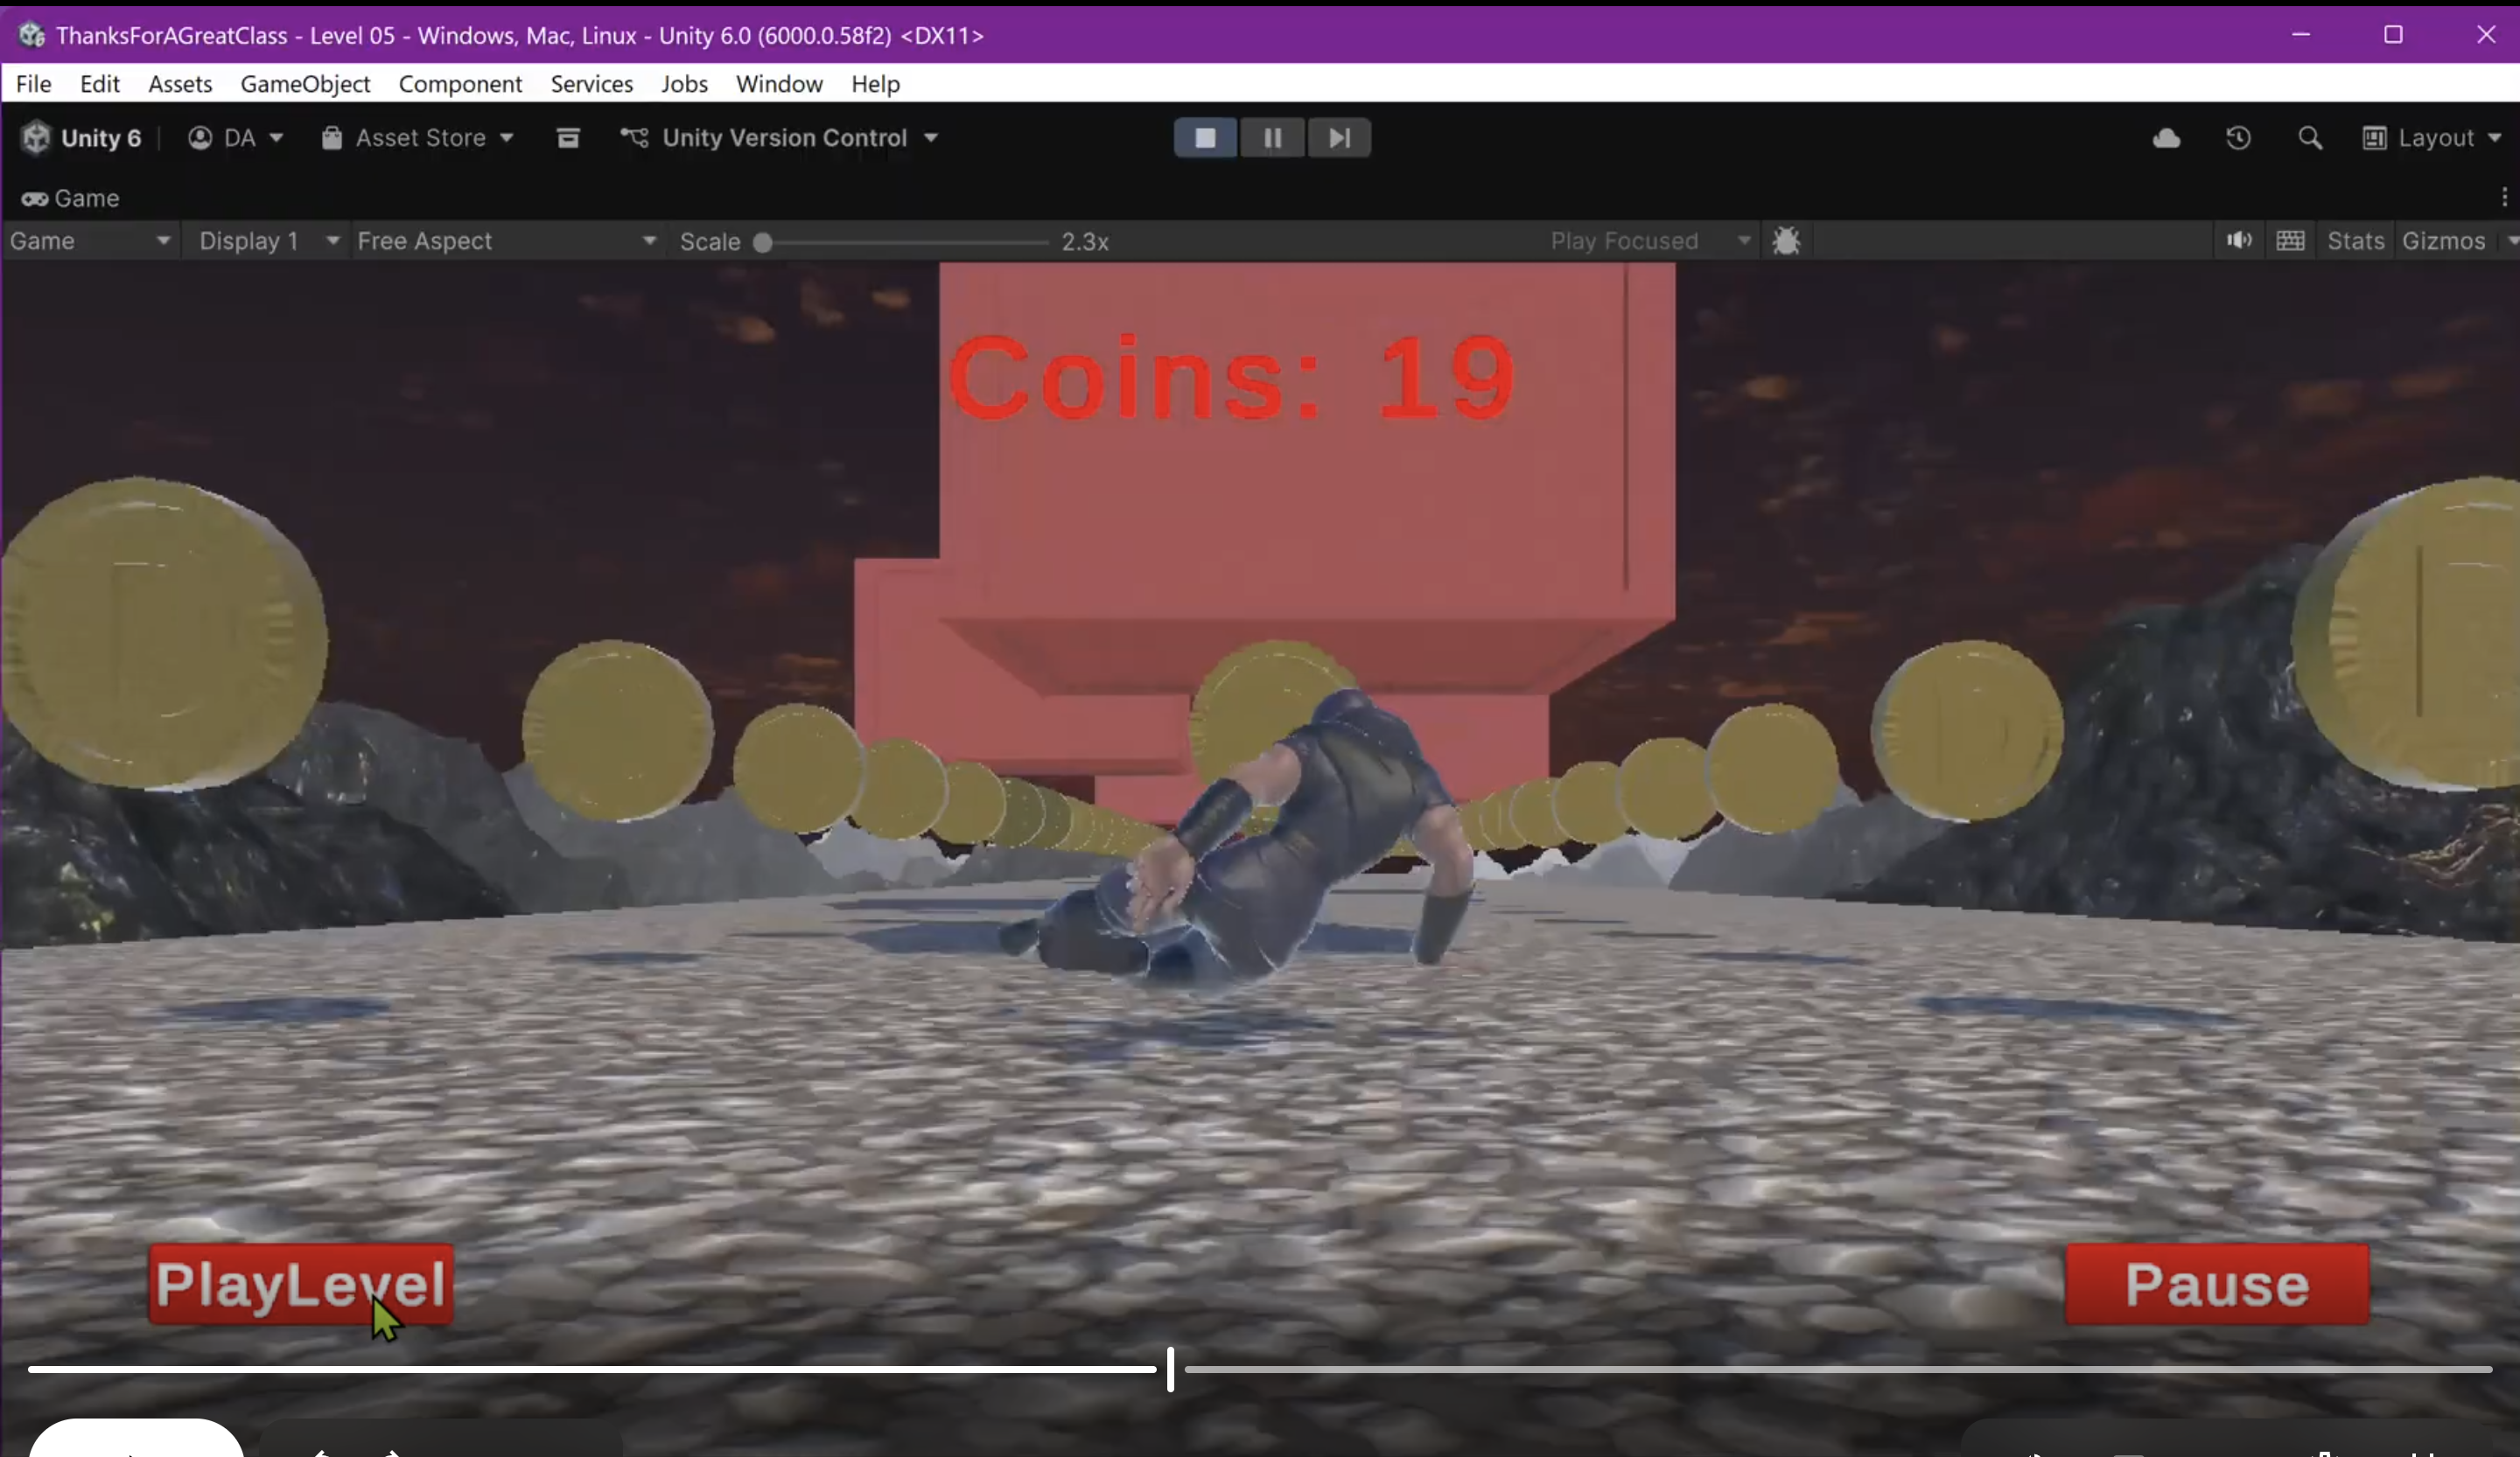
Task: Click the Scale slider handle
Action: (762, 242)
